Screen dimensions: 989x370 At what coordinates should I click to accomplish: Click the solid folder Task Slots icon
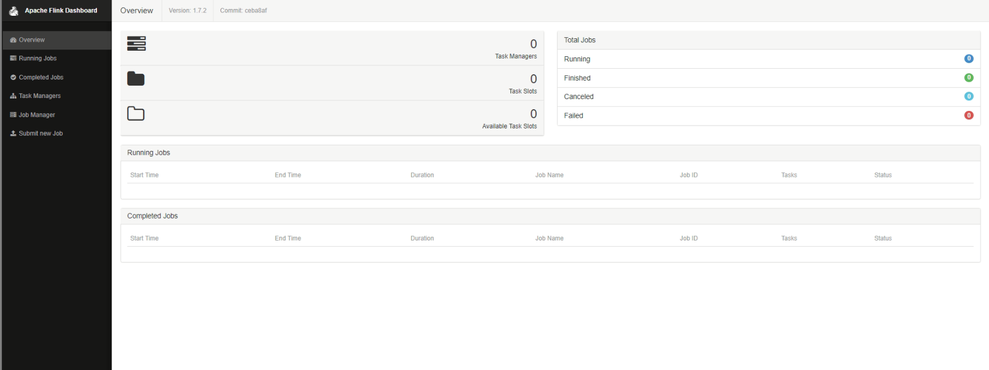[136, 79]
